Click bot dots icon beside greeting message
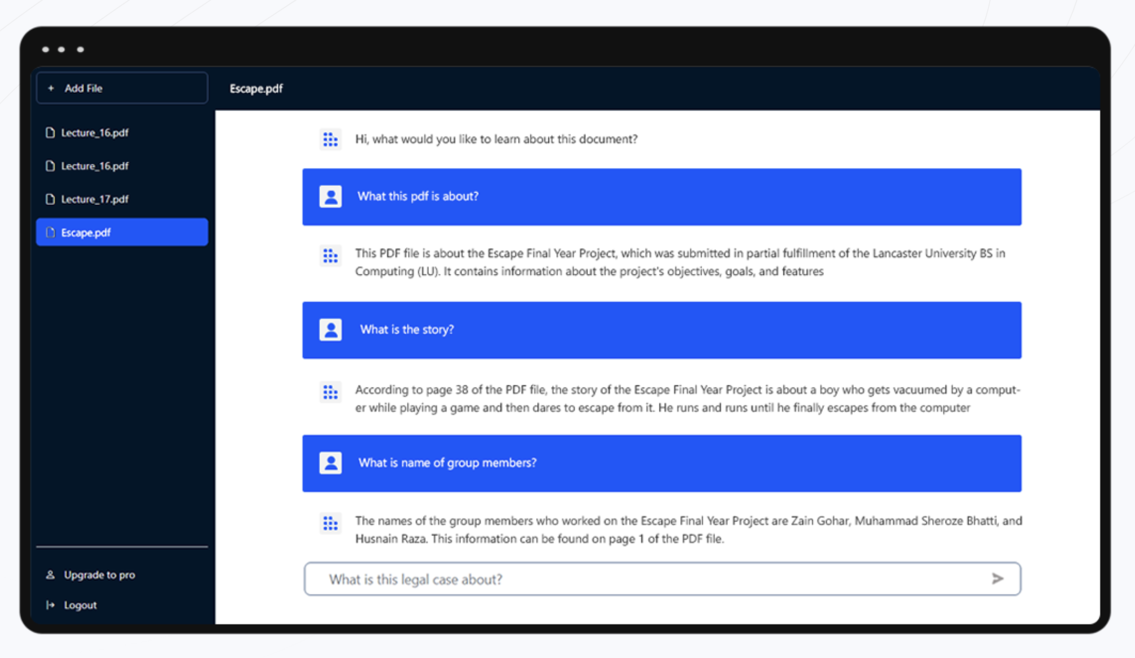Screen dimensions: 1135x658 point(330,139)
